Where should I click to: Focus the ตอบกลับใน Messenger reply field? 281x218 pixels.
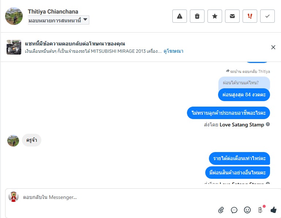[110, 197]
